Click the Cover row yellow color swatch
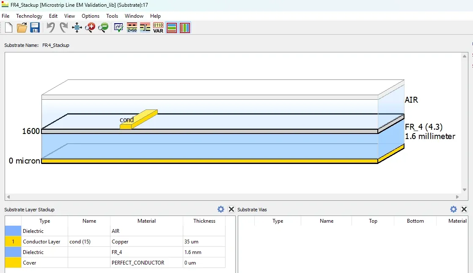Viewport: 473px width, 273px height. point(13,262)
